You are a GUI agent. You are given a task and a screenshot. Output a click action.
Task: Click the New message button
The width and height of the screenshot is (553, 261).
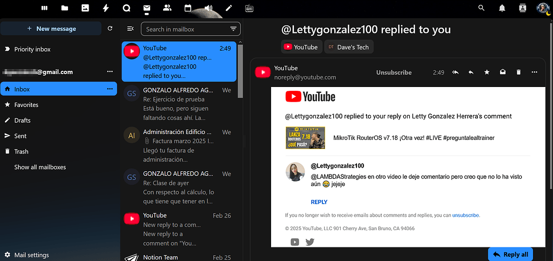pos(51,29)
